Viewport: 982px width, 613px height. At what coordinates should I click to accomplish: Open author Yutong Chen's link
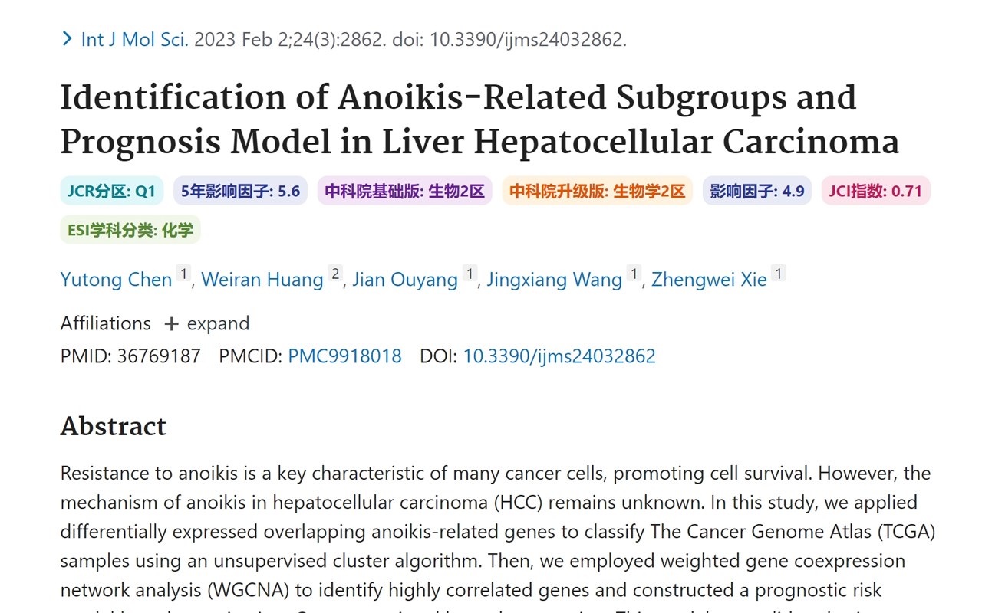(x=116, y=280)
